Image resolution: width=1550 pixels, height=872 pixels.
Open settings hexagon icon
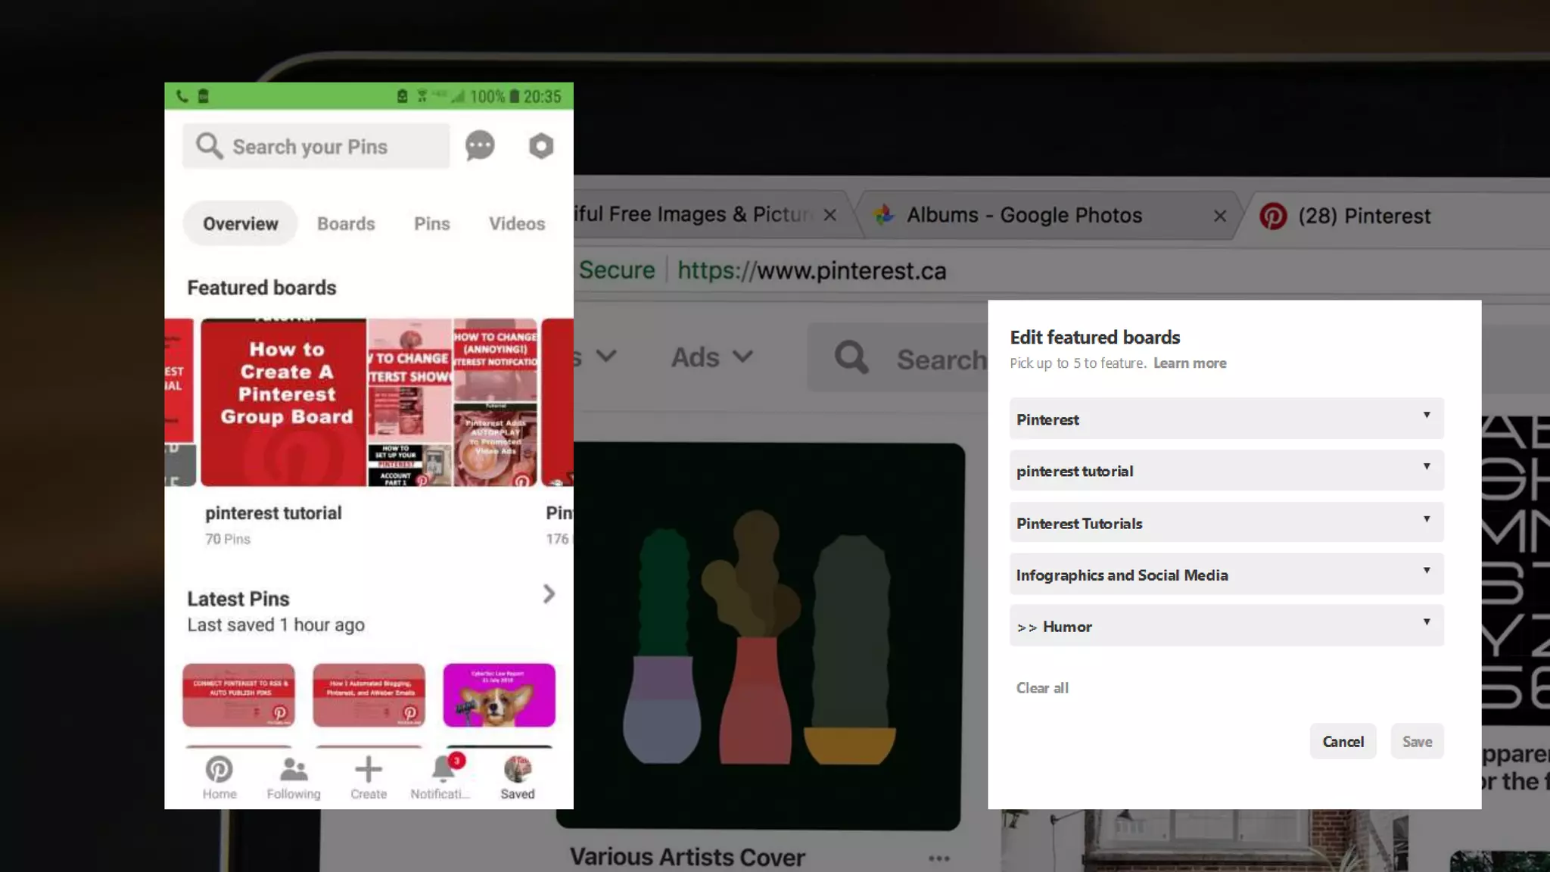click(540, 146)
